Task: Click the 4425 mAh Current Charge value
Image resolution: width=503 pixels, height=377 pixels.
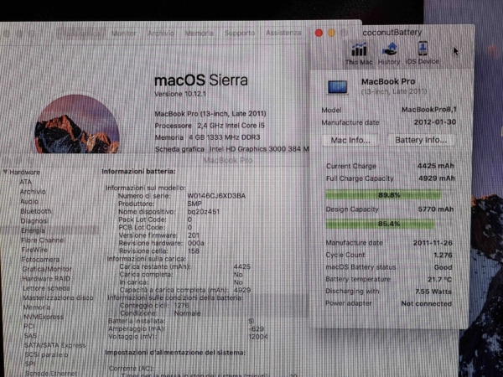Action: point(436,166)
